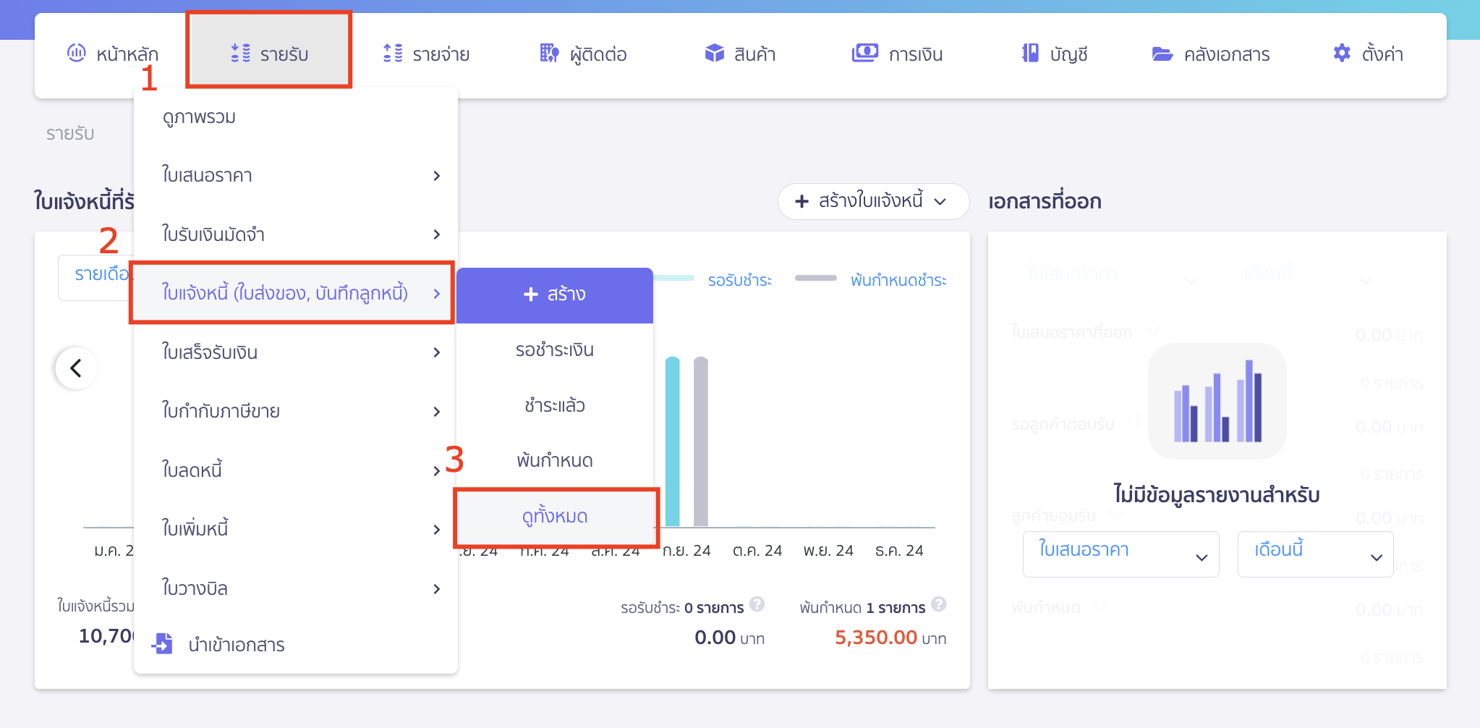Click chevron arrow beside ใบวางบิล
Viewport: 1480px width, 728px height.
click(436, 589)
